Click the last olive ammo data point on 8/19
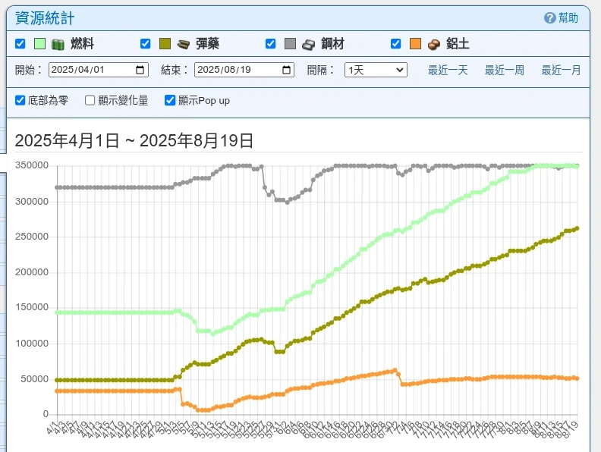Screen dimensions: 601x452 coord(577,228)
